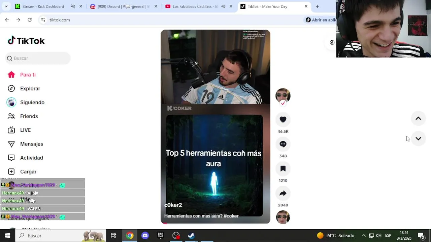Screen dimensions: 431x242
Task: Open the creator's profile avatar
Action: click(x=283, y=95)
